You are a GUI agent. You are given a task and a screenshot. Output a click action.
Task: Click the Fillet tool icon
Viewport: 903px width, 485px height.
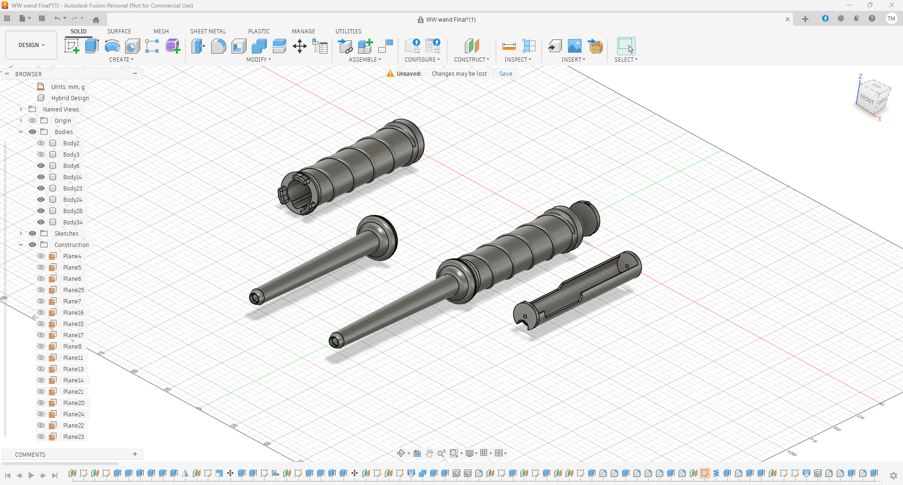[x=218, y=46]
